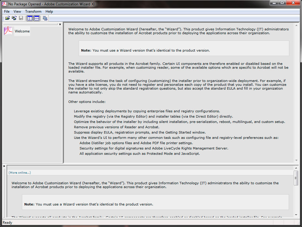302x227 pixels.
Task: Click the Adobe icon beside Welcome
Action: [8, 31]
